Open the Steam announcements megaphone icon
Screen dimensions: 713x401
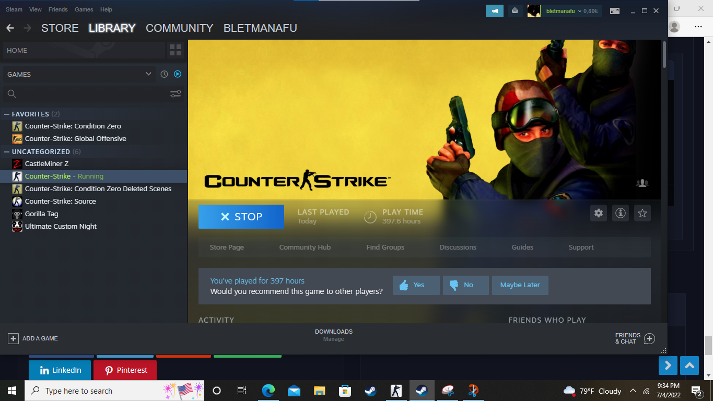pyautogui.click(x=494, y=11)
